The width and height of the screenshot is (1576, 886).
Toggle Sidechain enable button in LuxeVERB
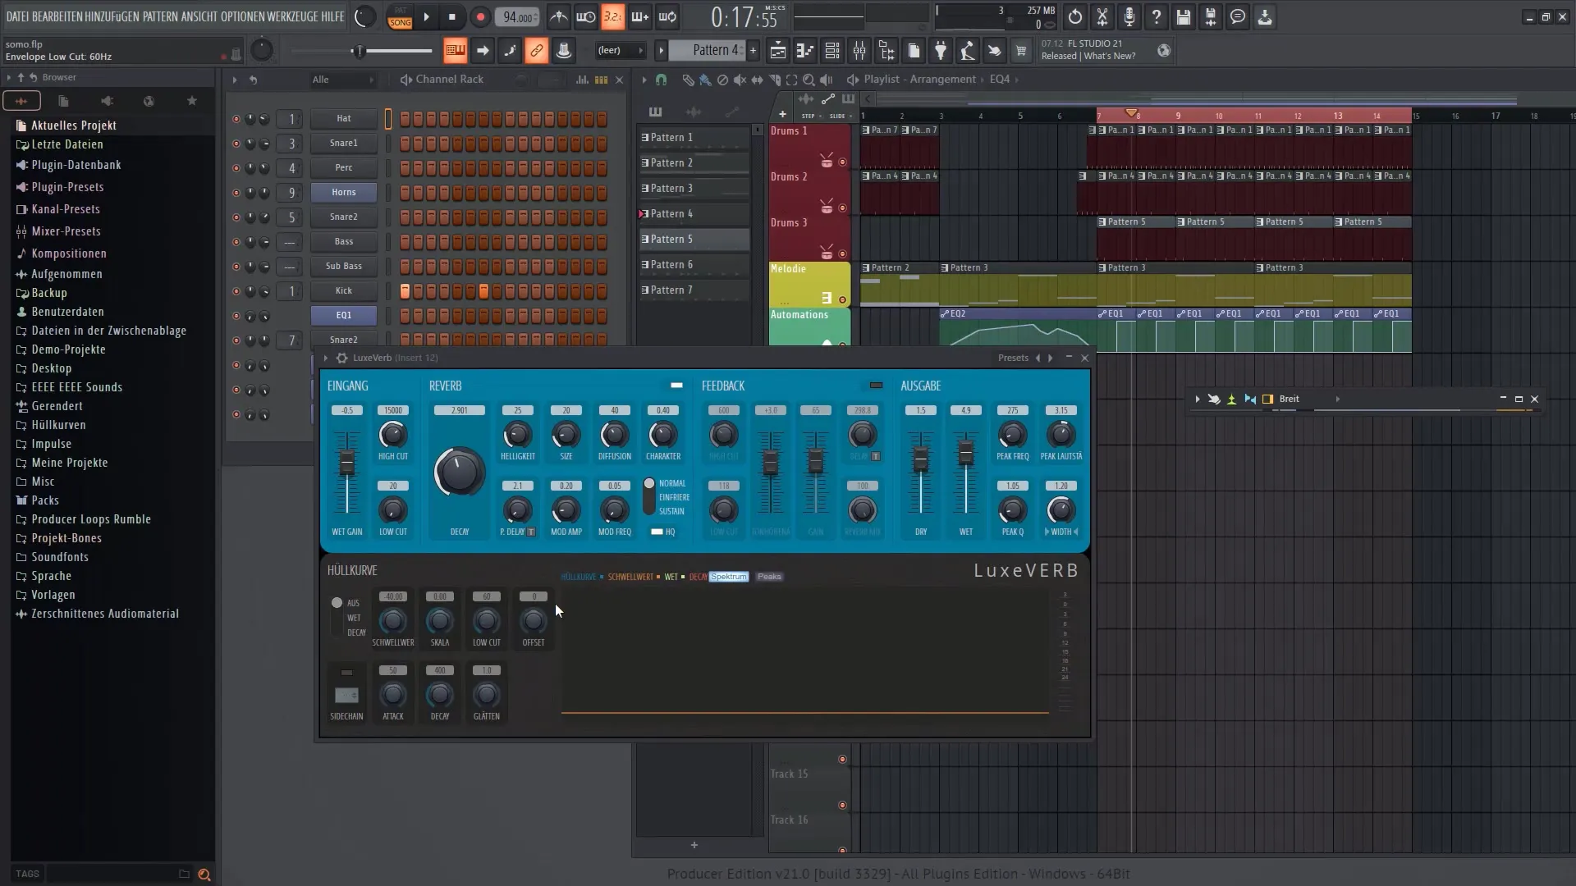pyautogui.click(x=346, y=669)
